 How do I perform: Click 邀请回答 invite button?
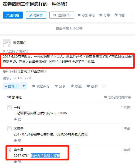62,15
